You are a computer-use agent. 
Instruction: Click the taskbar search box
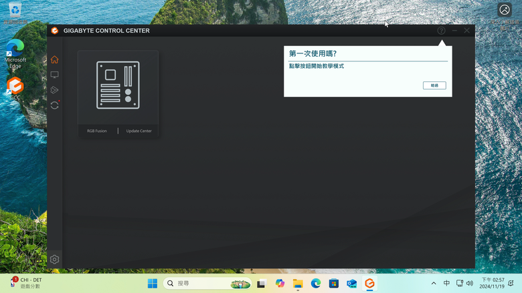click(x=207, y=284)
